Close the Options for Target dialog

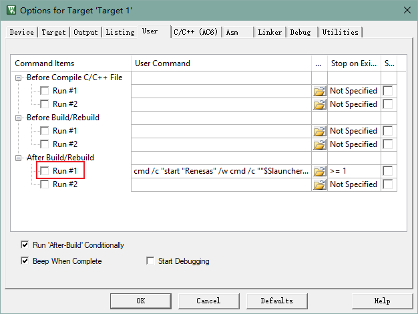click(x=407, y=9)
